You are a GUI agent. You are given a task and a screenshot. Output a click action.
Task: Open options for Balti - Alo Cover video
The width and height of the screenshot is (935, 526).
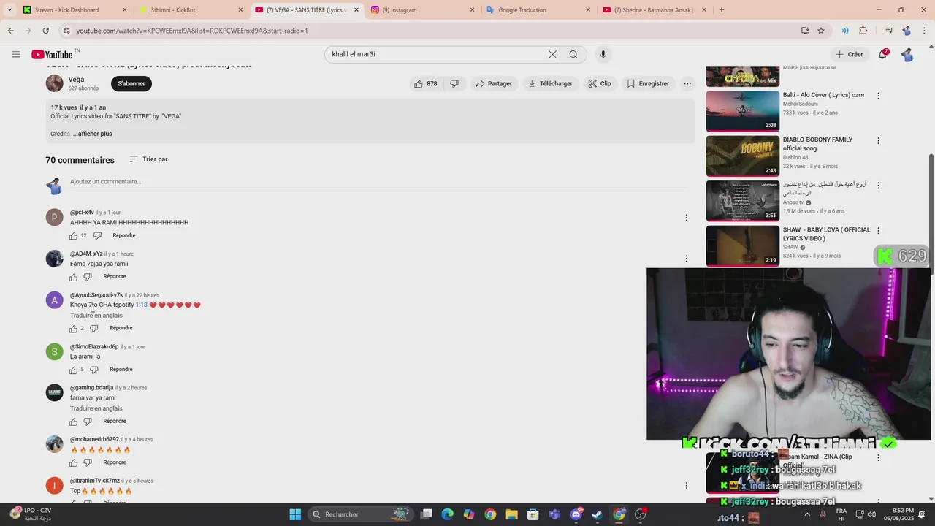point(878,96)
